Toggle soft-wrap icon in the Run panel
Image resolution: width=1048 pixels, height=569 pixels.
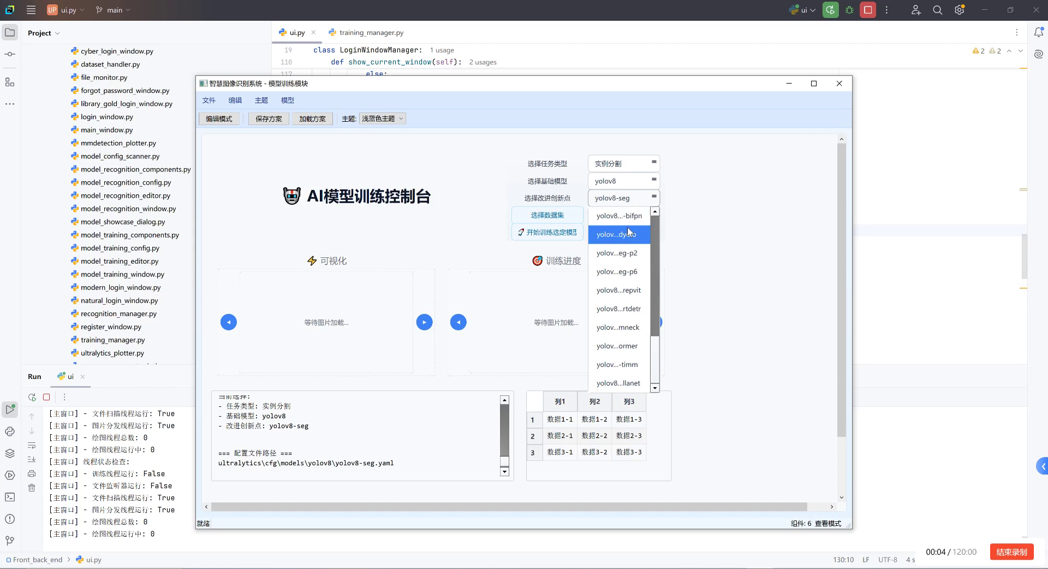point(32,445)
